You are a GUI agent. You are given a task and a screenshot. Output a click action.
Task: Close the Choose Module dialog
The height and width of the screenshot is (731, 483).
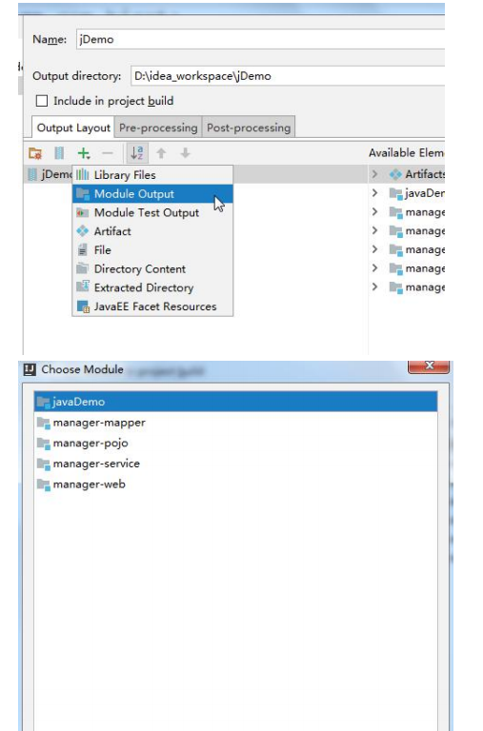tap(429, 365)
